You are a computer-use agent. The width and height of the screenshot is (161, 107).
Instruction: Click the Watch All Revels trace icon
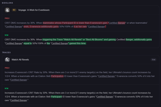click(7, 60)
